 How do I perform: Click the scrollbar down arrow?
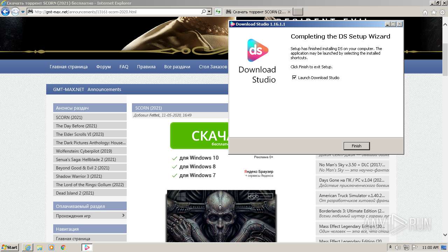point(445,235)
